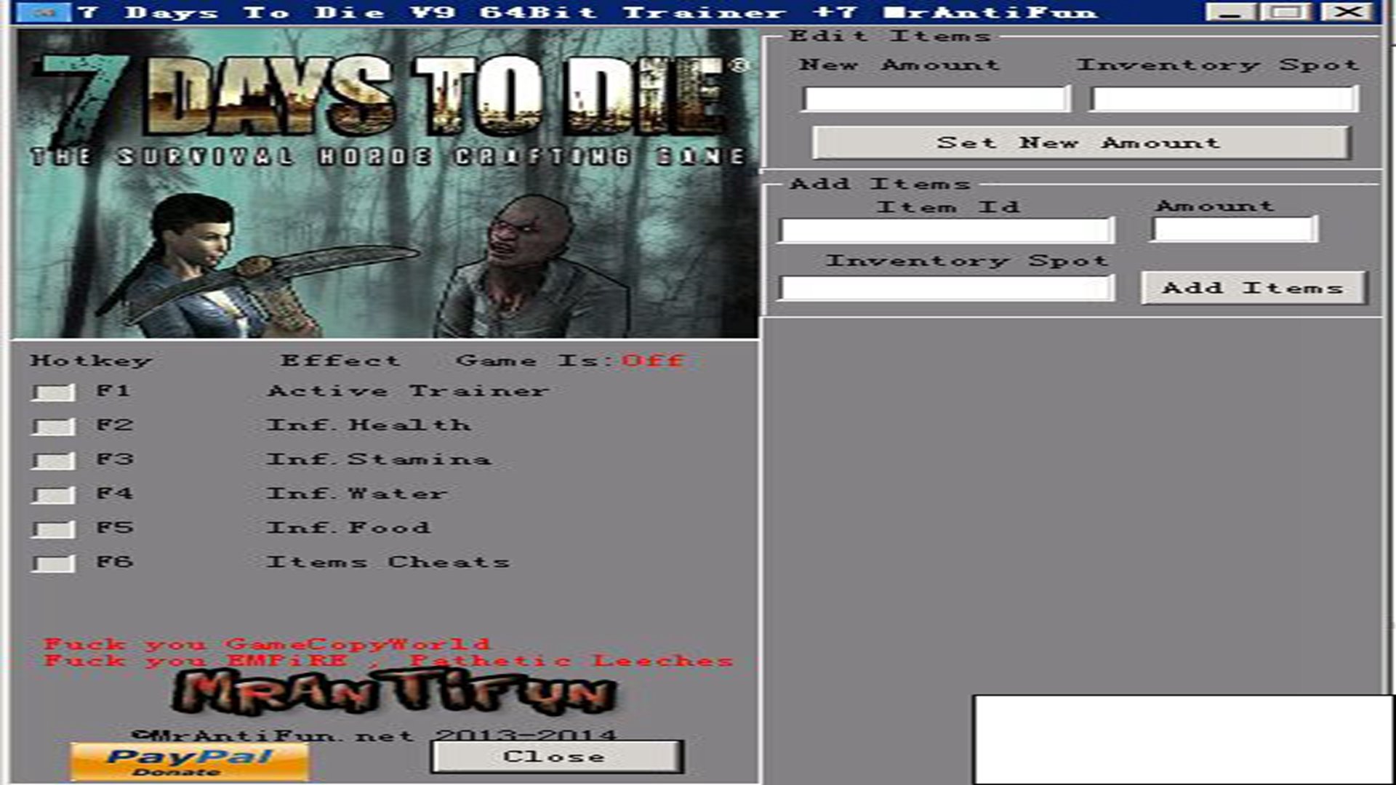This screenshot has height=785, width=1396.
Task: Toggle the F6 Items Cheats checkbox
Action: point(54,563)
